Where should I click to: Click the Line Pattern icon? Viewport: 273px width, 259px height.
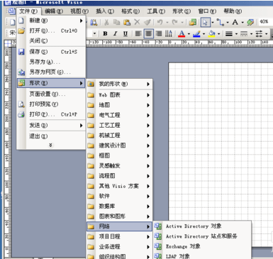[244, 33]
